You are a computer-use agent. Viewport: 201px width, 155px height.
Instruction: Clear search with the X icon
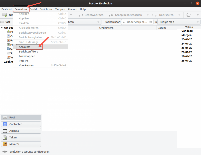[150, 22]
